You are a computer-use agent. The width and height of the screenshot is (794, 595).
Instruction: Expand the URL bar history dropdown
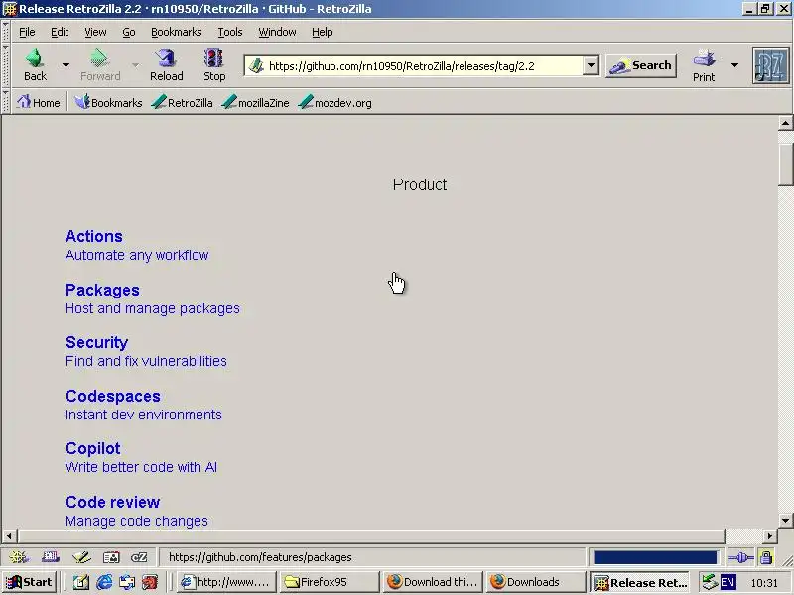pyautogui.click(x=591, y=65)
